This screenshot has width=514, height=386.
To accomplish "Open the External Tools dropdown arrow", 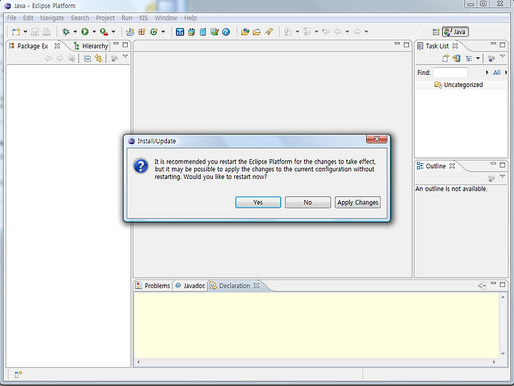I will (x=114, y=32).
